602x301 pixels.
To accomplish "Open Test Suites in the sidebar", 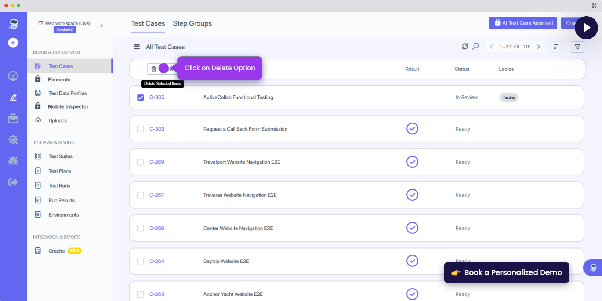I will [61, 156].
